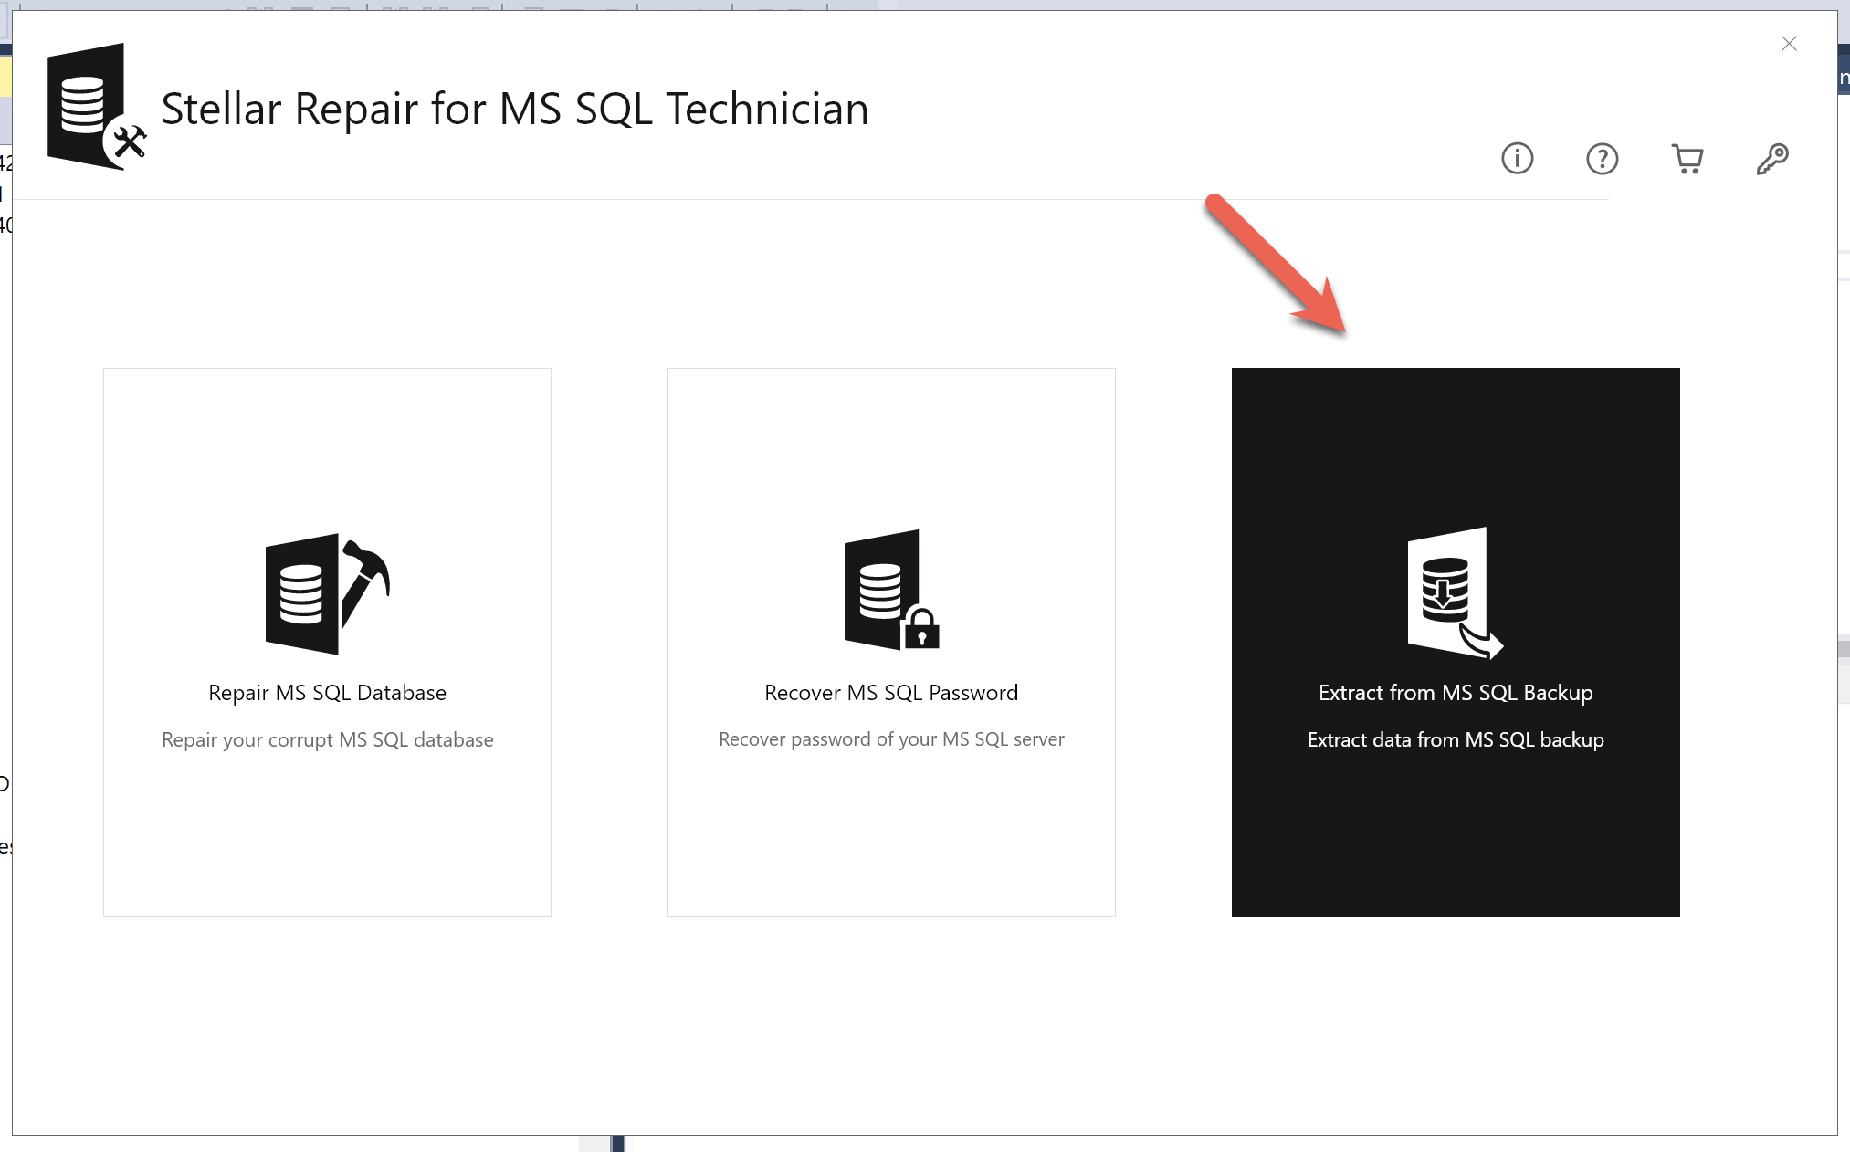The image size is (1850, 1152).
Task: Close the Stellar Repair dialog
Action: [x=1789, y=44]
